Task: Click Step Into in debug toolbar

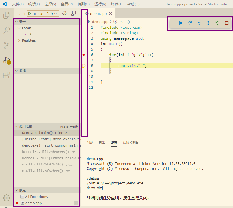Action: [x=199, y=23]
